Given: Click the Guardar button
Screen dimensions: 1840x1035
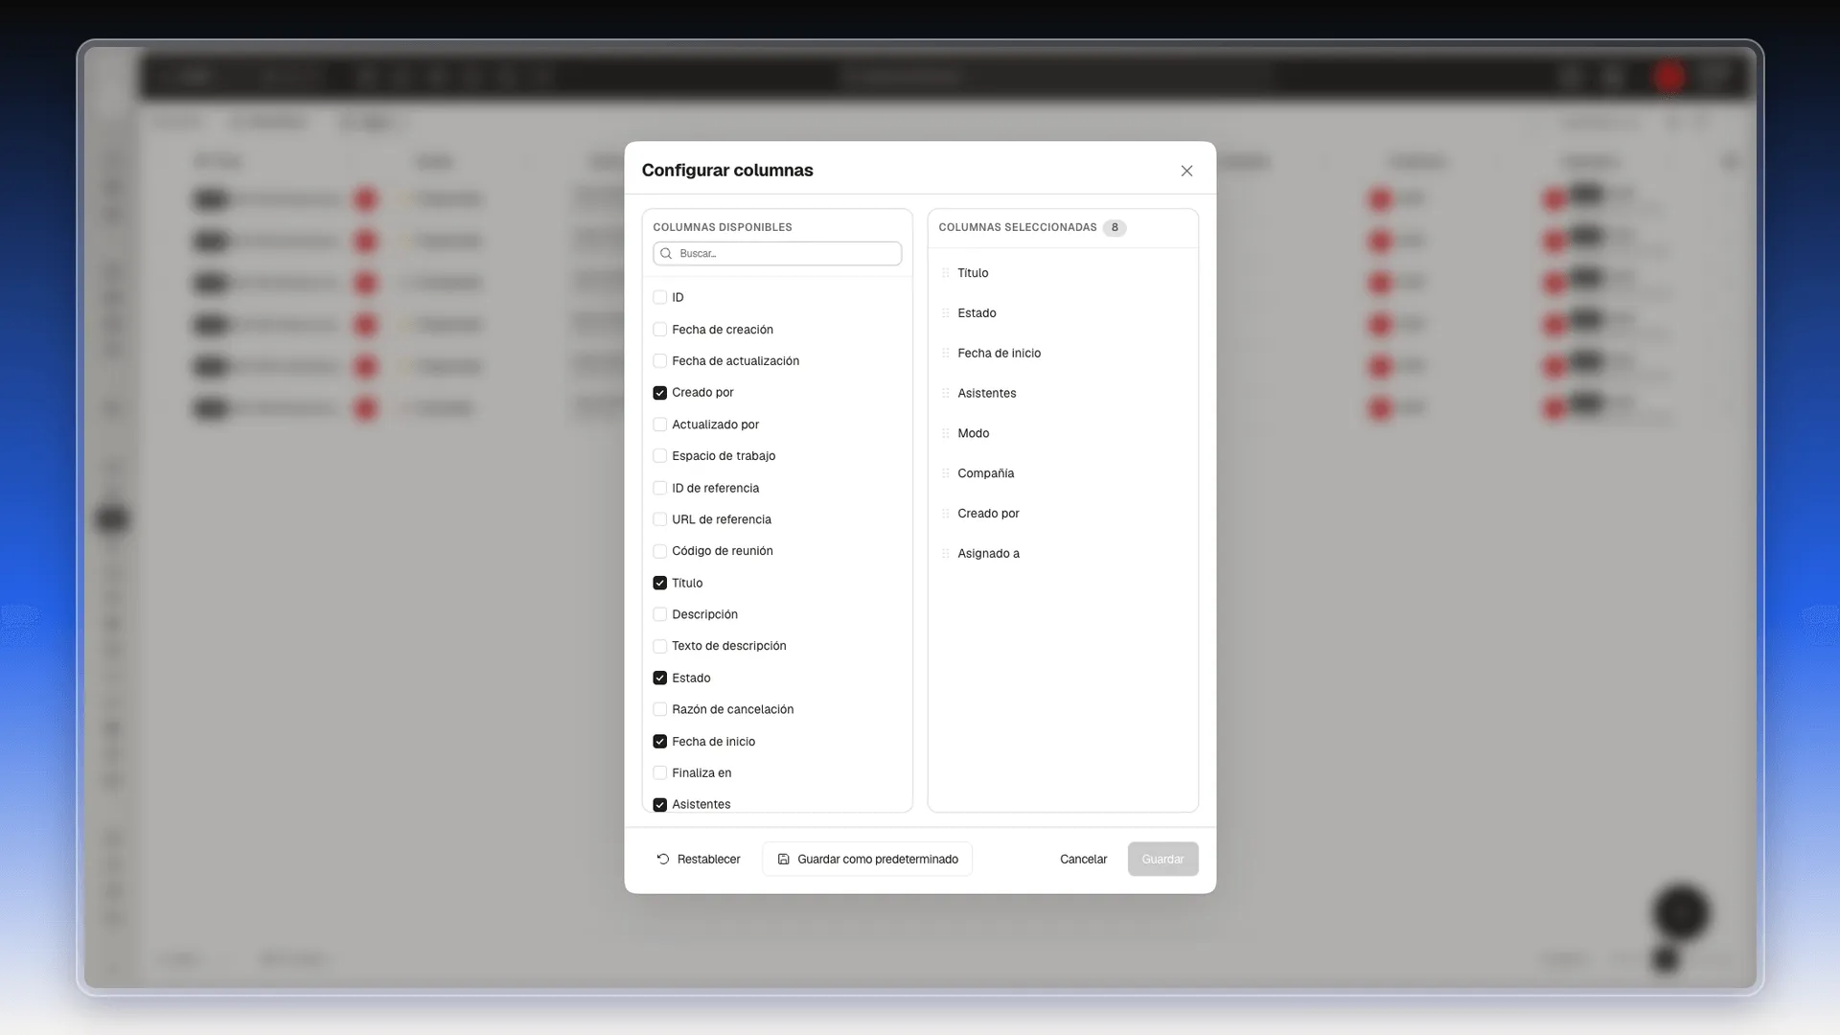Looking at the screenshot, I should pos(1162,860).
